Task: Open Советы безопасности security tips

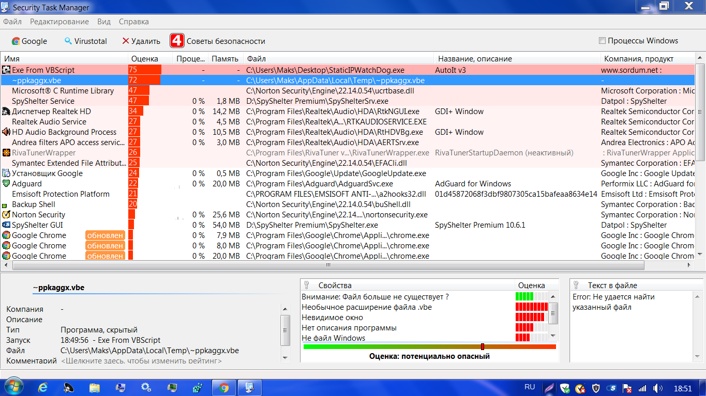Action: pos(226,41)
